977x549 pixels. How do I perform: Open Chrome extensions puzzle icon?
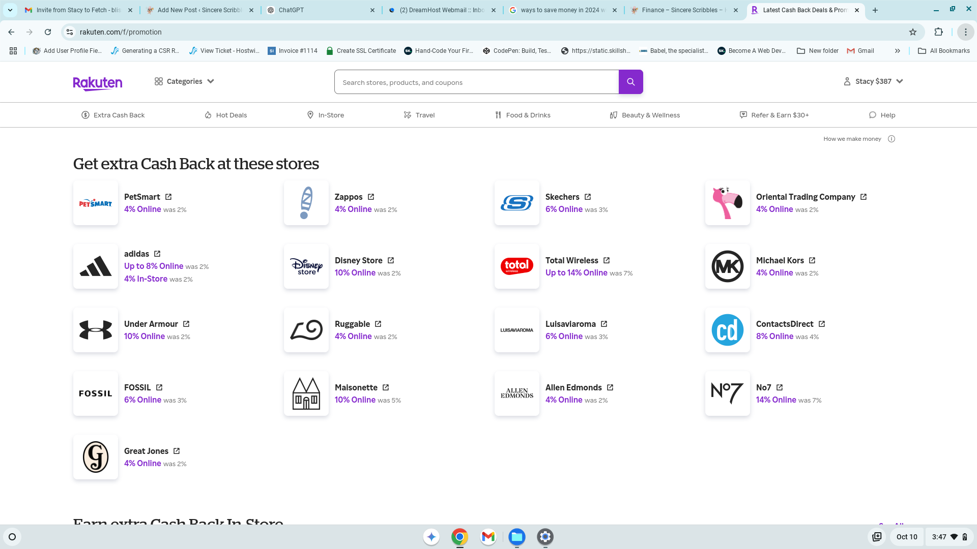pyautogui.click(x=939, y=32)
